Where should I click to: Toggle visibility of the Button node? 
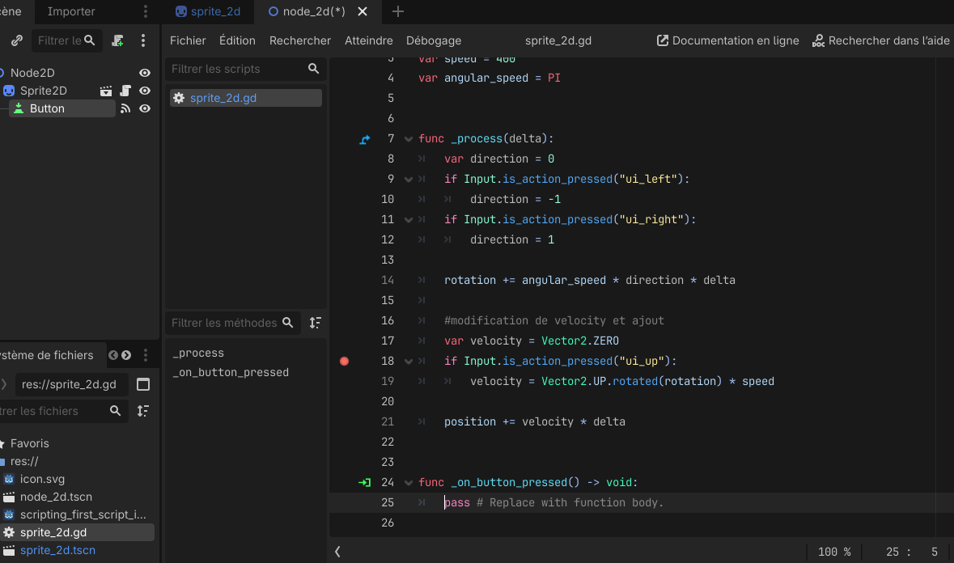pos(145,109)
